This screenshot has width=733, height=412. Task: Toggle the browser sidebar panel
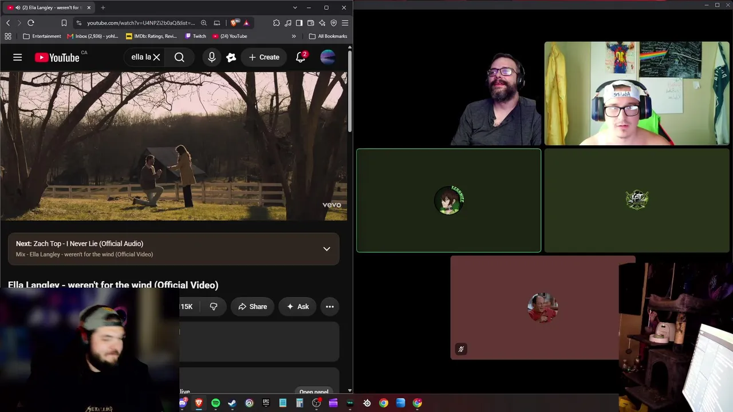click(299, 23)
